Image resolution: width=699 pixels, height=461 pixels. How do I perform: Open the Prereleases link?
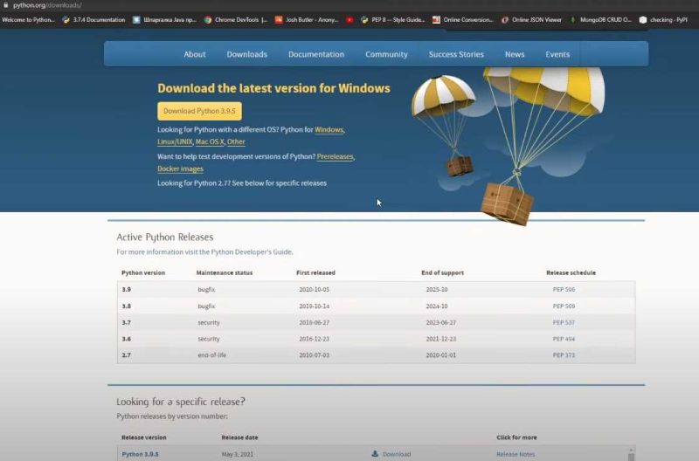[335, 157]
